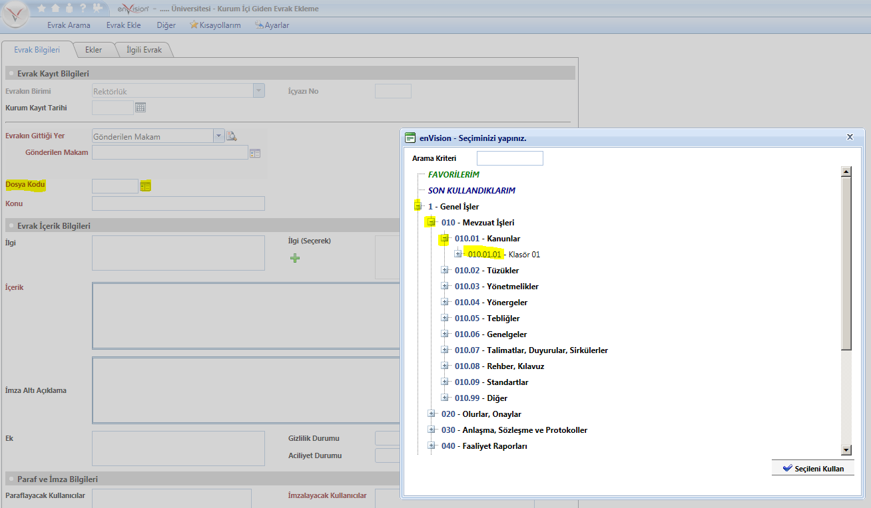Collapse the 010 - Mevzuat İşleri node
This screenshot has height=508, width=871.
coord(431,222)
